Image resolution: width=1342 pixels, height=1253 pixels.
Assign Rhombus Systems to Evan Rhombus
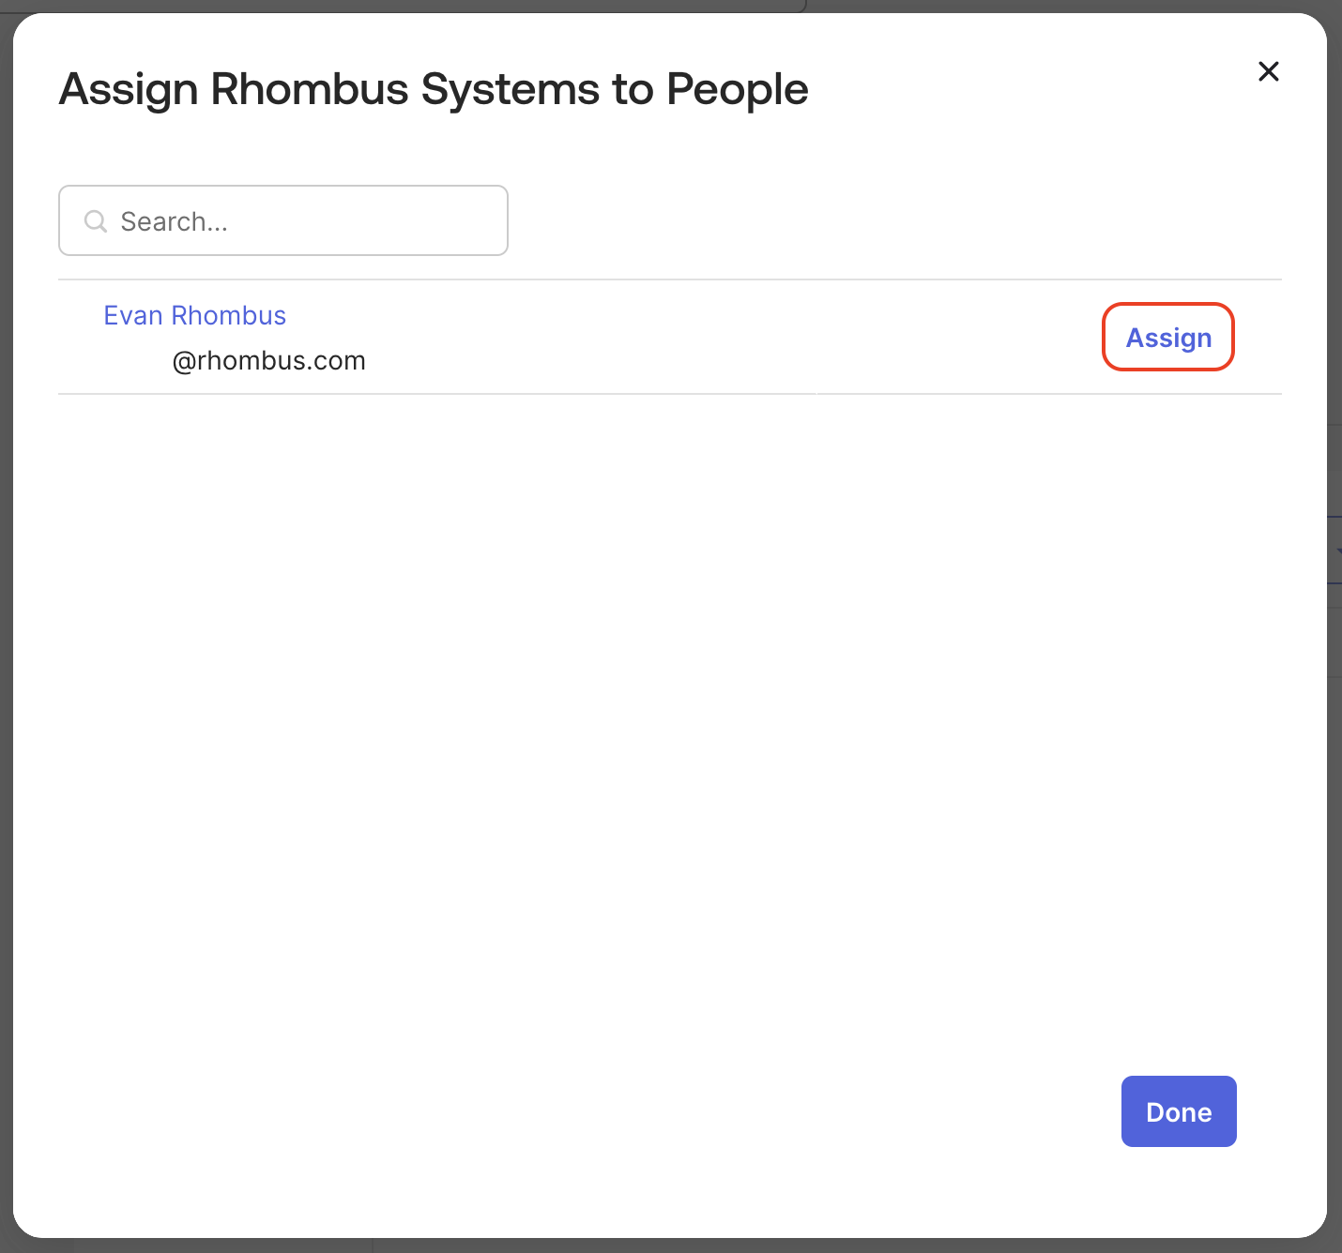click(x=1168, y=337)
